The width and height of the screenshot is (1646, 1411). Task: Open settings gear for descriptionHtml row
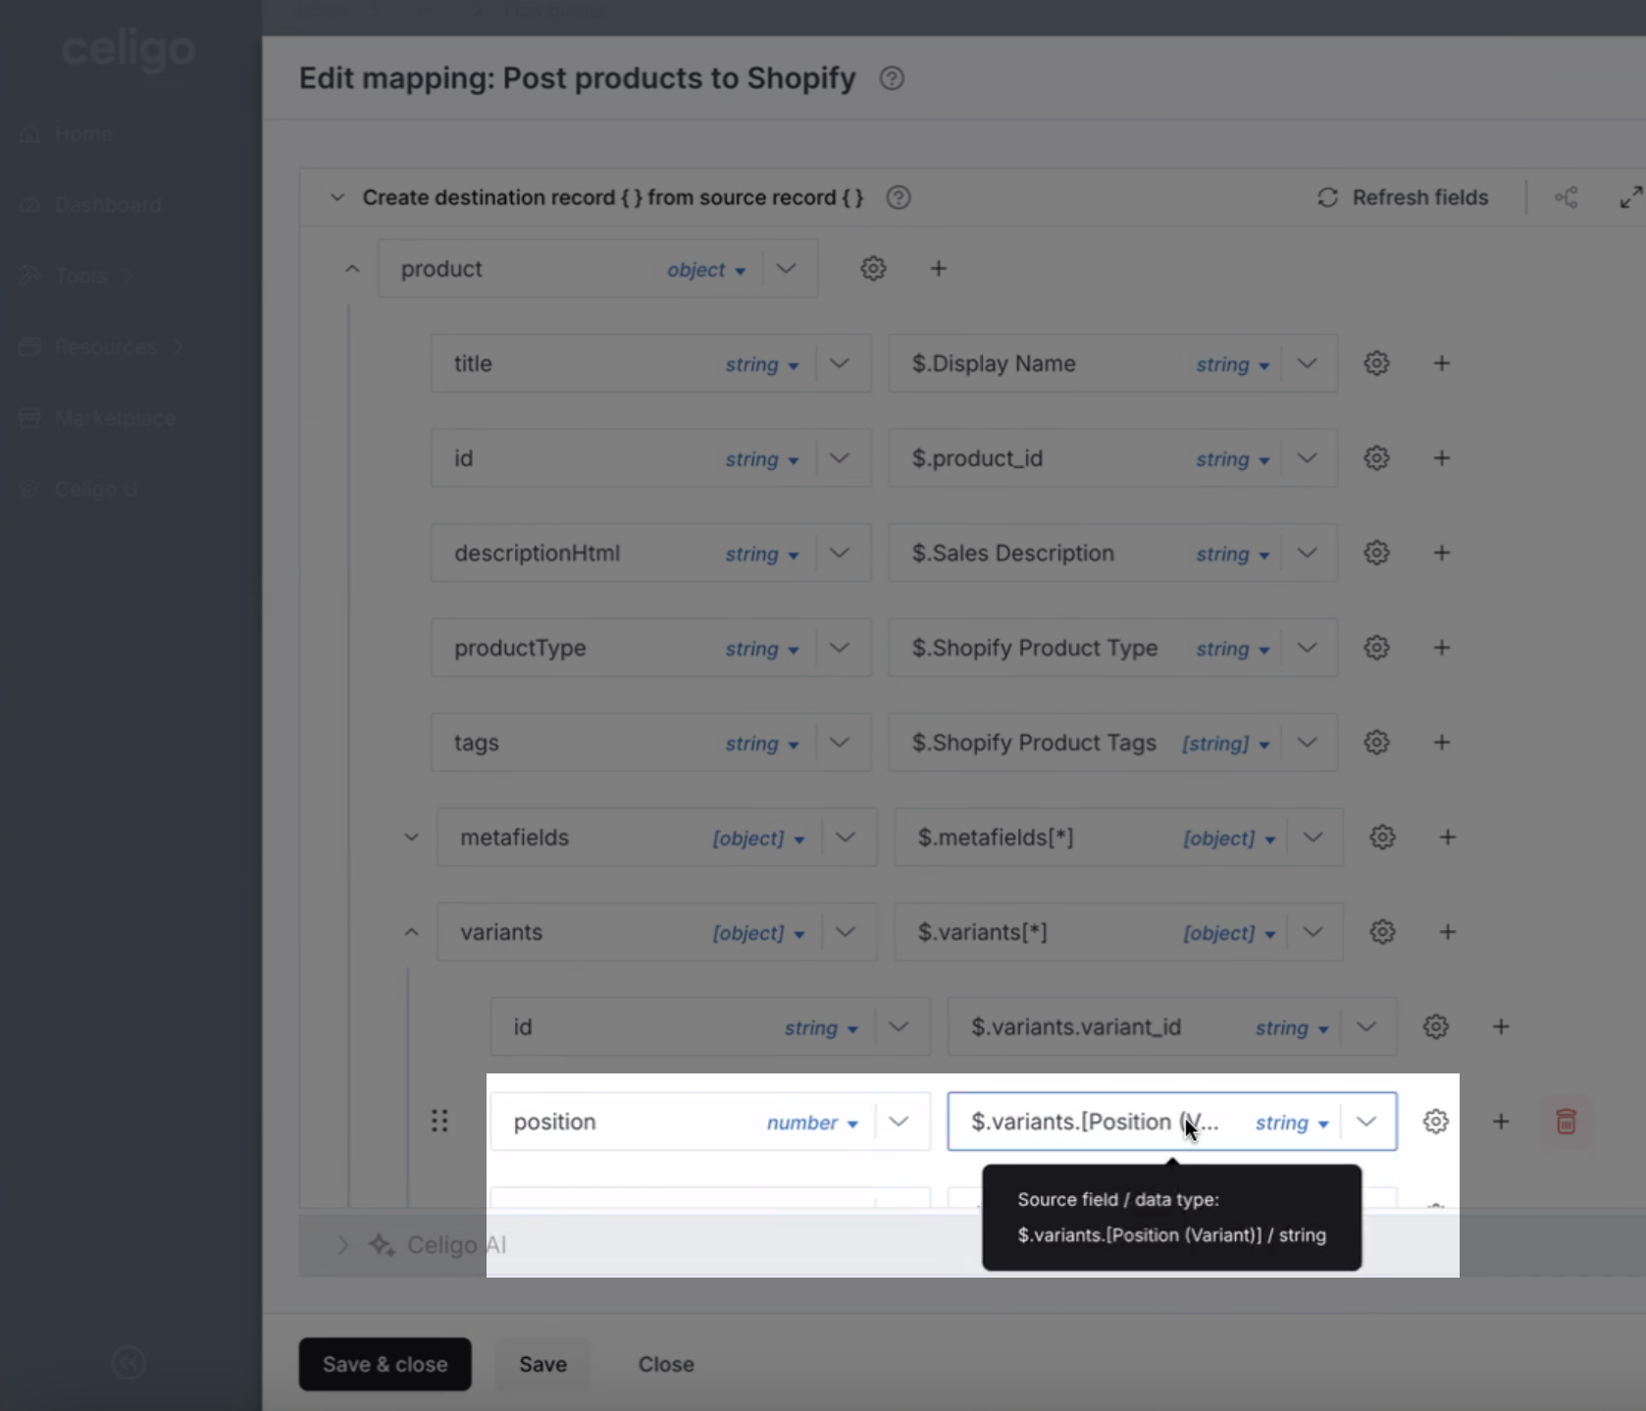click(x=1377, y=552)
